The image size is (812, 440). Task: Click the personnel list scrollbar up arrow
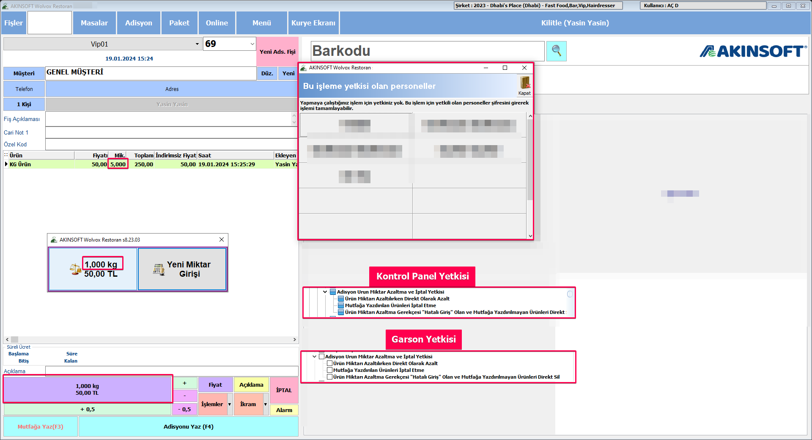point(530,116)
